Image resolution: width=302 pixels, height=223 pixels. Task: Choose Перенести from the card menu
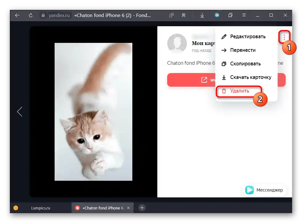pyautogui.click(x=246, y=50)
